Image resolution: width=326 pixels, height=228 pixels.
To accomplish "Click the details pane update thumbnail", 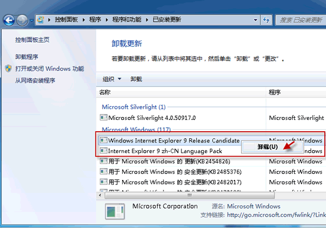I will [x=115, y=211].
